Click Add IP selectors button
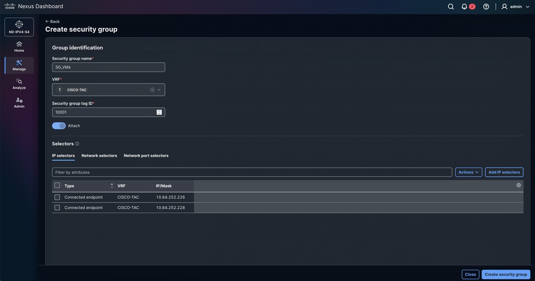This screenshot has height=281, width=535. pyautogui.click(x=504, y=172)
